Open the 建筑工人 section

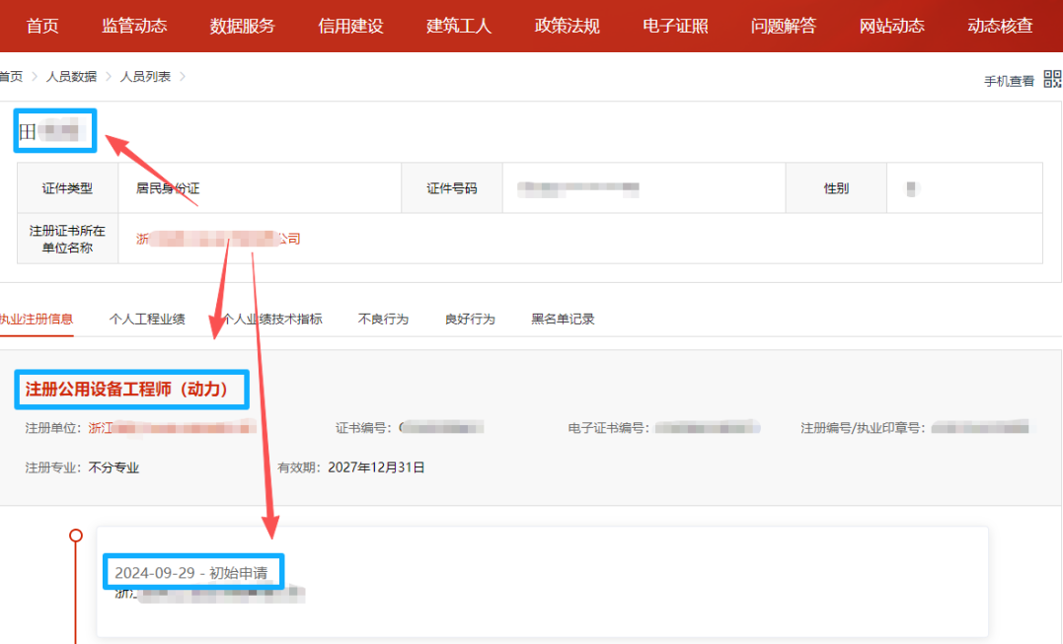(x=459, y=26)
